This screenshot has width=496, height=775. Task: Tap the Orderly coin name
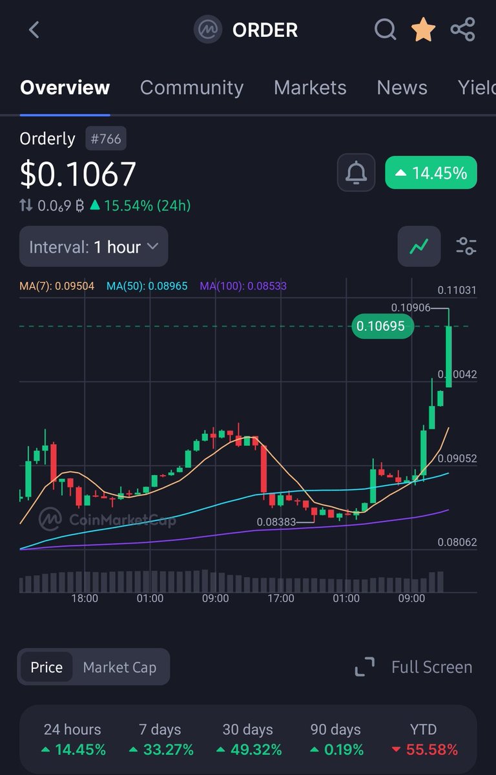tap(47, 139)
